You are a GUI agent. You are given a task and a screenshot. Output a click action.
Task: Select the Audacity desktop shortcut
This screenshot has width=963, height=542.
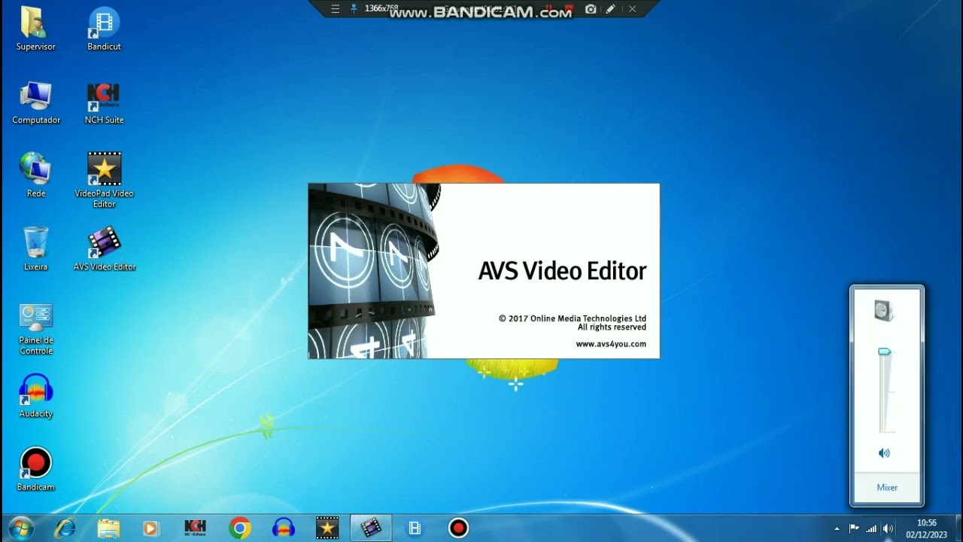[x=35, y=396]
